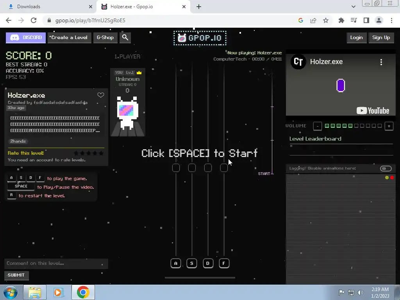Click the Google icon in address bar
The image size is (400, 300).
[301, 20]
